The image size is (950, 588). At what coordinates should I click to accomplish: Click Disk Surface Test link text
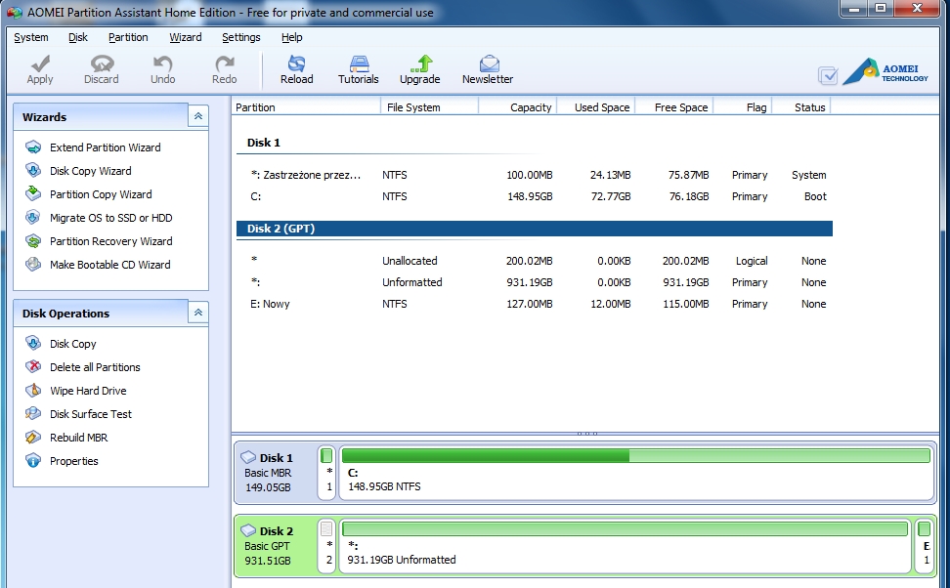(91, 413)
